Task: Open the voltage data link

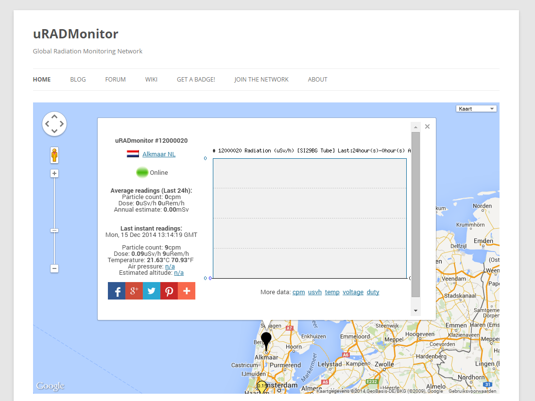Action: coord(353,292)
